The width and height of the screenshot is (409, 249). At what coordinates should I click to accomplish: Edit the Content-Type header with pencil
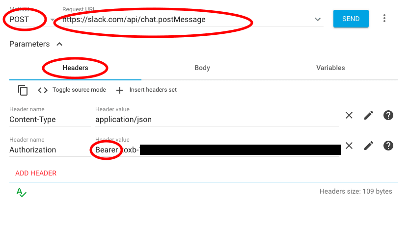(x=369, y=116)
